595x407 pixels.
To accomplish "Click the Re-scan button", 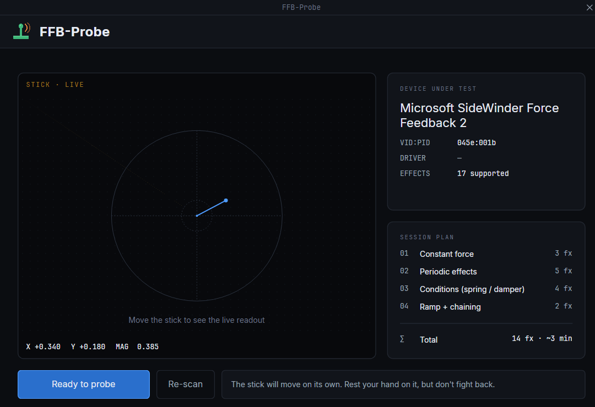I will (186, 384).
